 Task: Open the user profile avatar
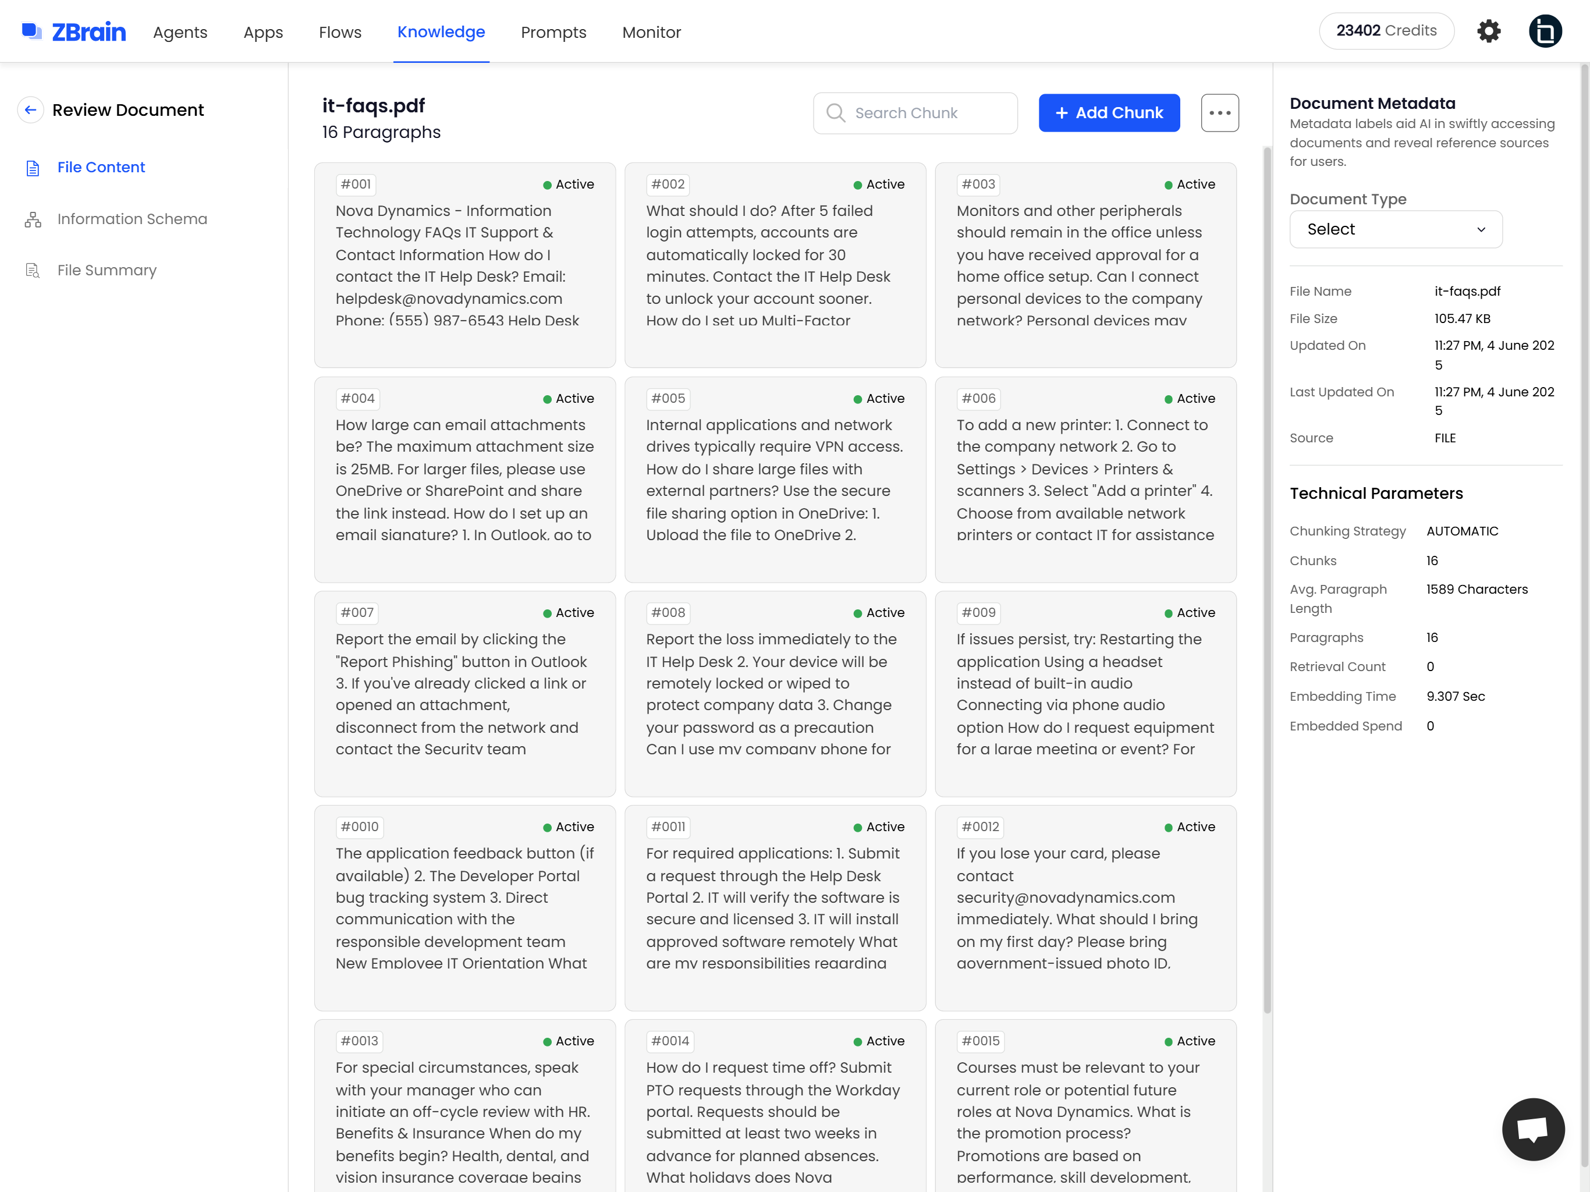(1545, 31)
